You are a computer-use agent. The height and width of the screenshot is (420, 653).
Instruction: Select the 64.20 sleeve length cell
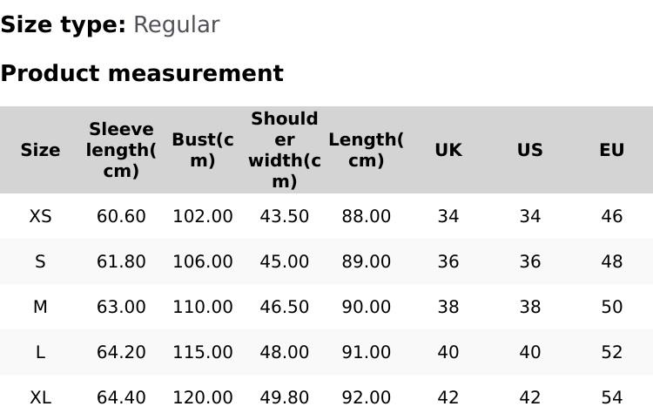(121, 352)
